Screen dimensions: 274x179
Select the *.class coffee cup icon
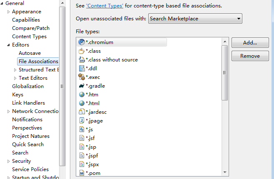point(82,51)
